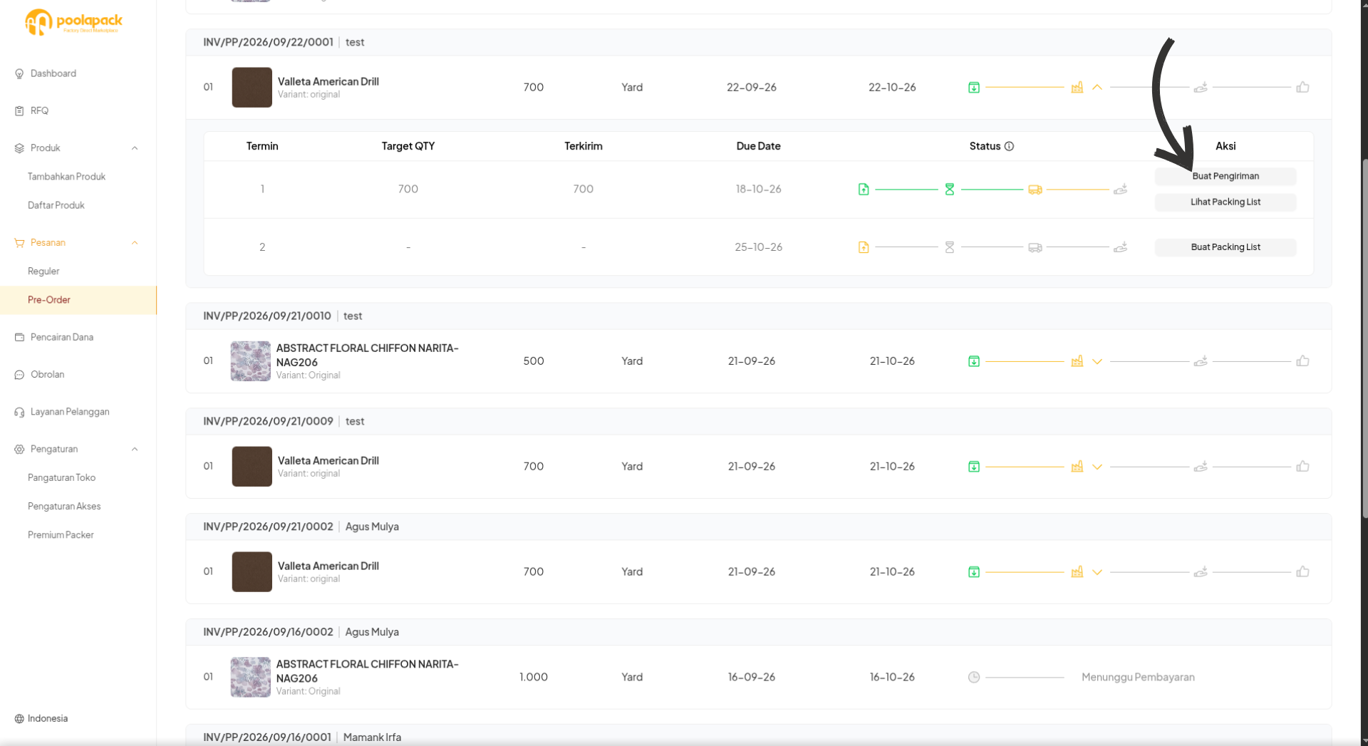
Task: Change language from Indonesia
Action: [41, 718]
